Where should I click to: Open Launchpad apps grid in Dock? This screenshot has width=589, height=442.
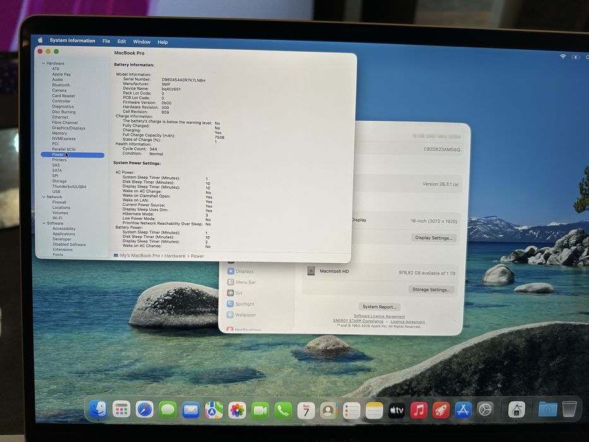pyautogui.click(x=121, y=409)
